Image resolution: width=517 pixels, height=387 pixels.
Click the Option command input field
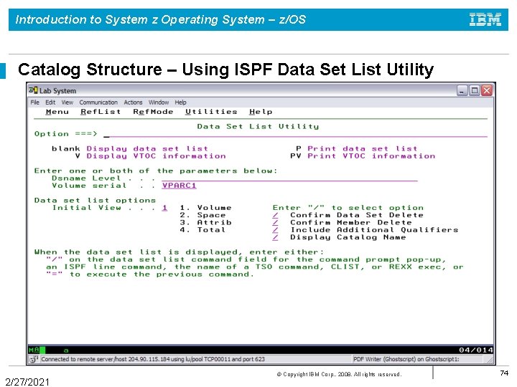[x=295, y=133]
